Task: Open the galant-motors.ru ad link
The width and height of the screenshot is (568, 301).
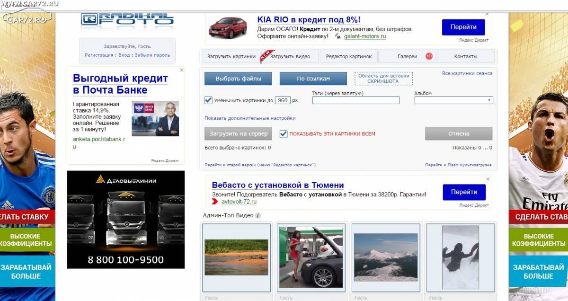Action: click(365, 36)
